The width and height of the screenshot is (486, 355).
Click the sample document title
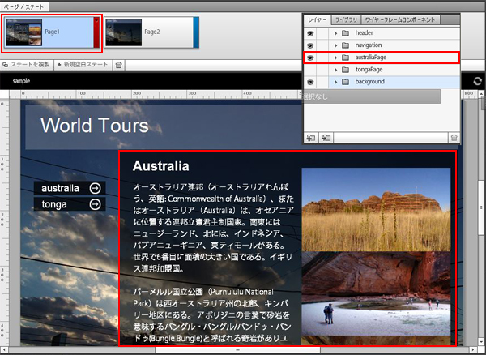pyautogui.click(x=21, y=81)
